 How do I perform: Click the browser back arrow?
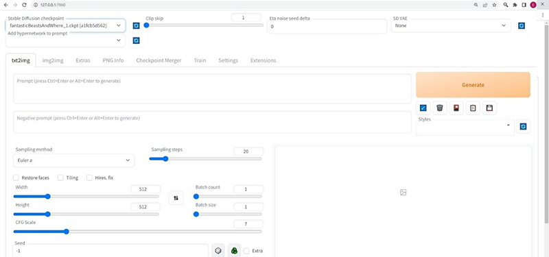[x=5, y=5]
